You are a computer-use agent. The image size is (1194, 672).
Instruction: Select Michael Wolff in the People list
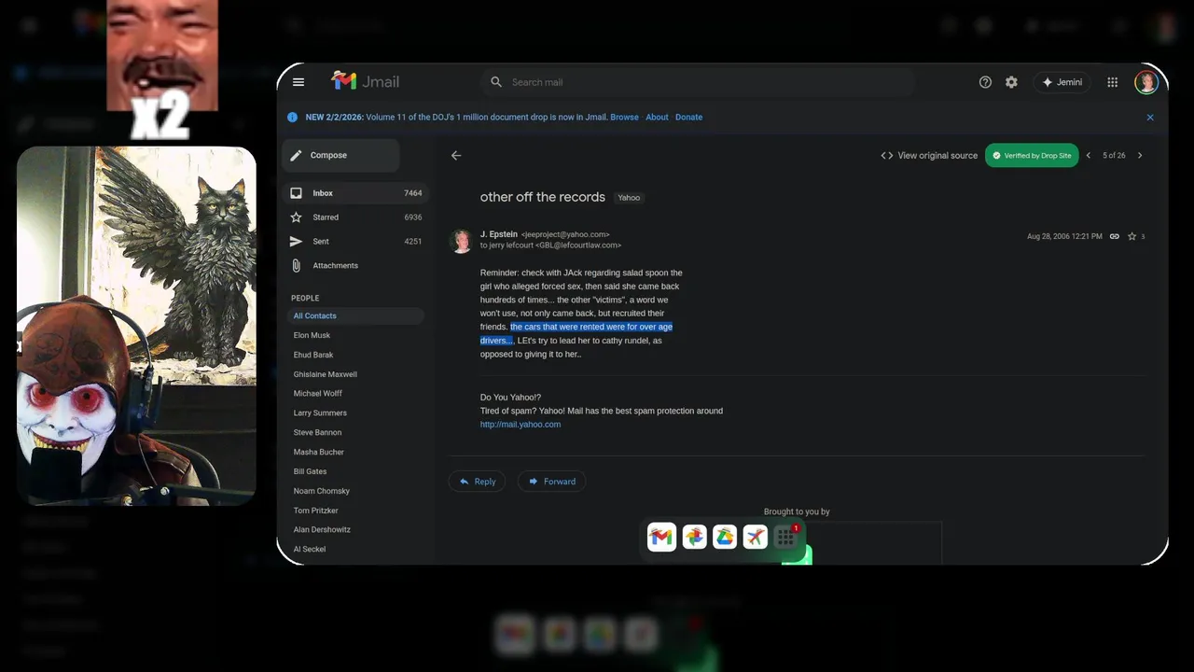point(317,394)
